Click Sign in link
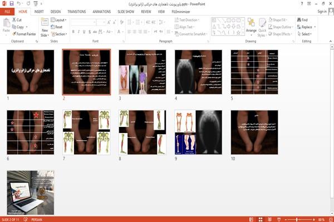 click(322, 12)
